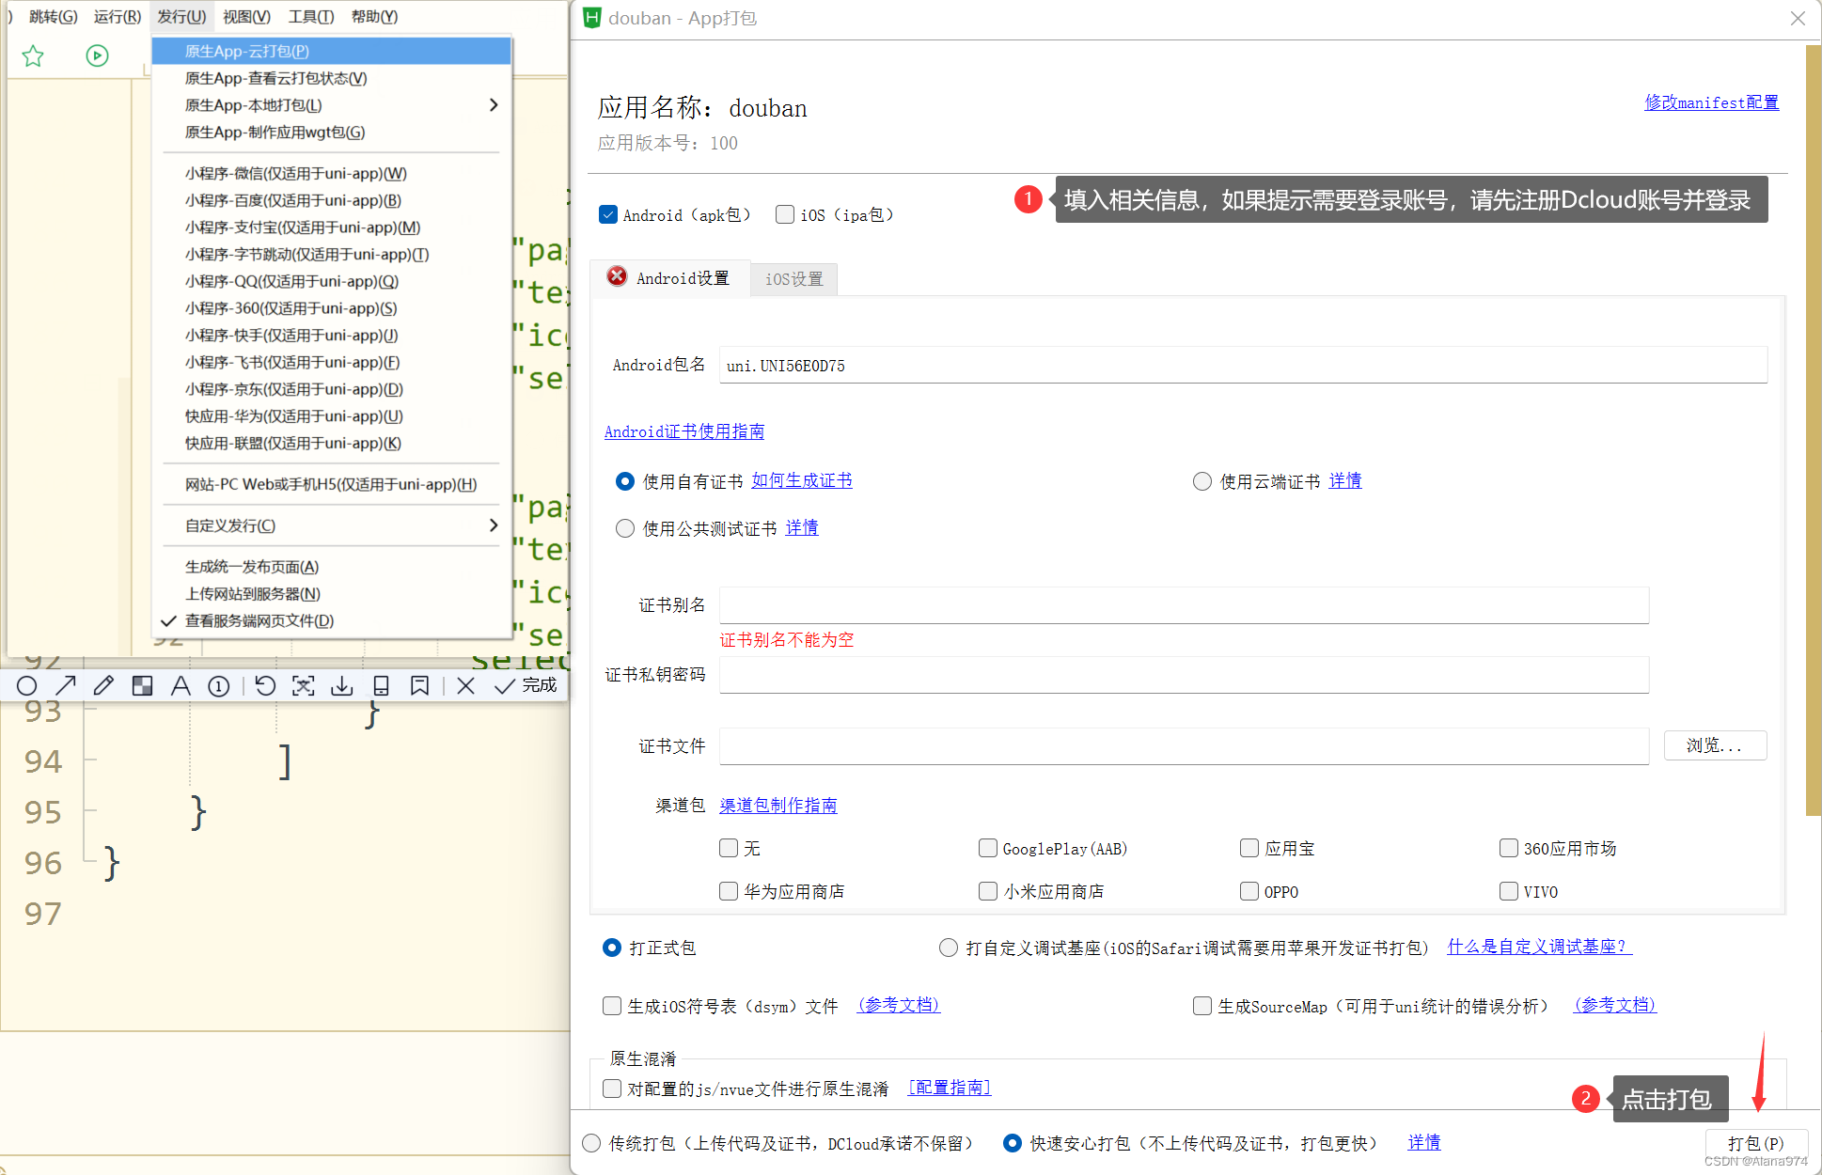Image resolution: width=1822 pixels, height=1175 pixels.
Task: Click the 证书别名 input field
Action: click(1183, 604)
